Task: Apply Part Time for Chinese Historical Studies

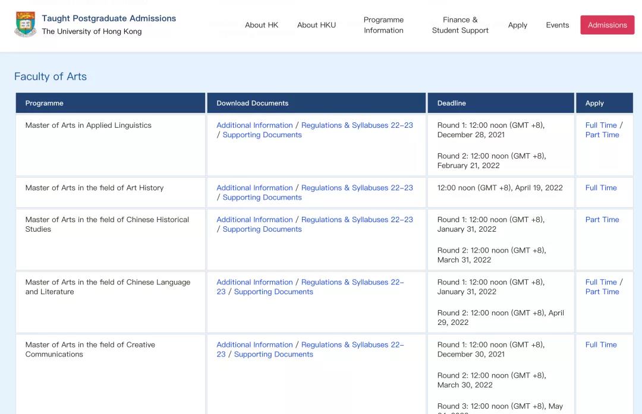Action: [x=602, y=220]
